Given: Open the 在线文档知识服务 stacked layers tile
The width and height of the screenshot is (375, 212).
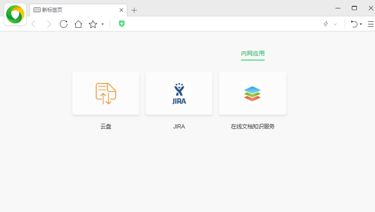Looking at the screenshot, I should coord(252,94).
